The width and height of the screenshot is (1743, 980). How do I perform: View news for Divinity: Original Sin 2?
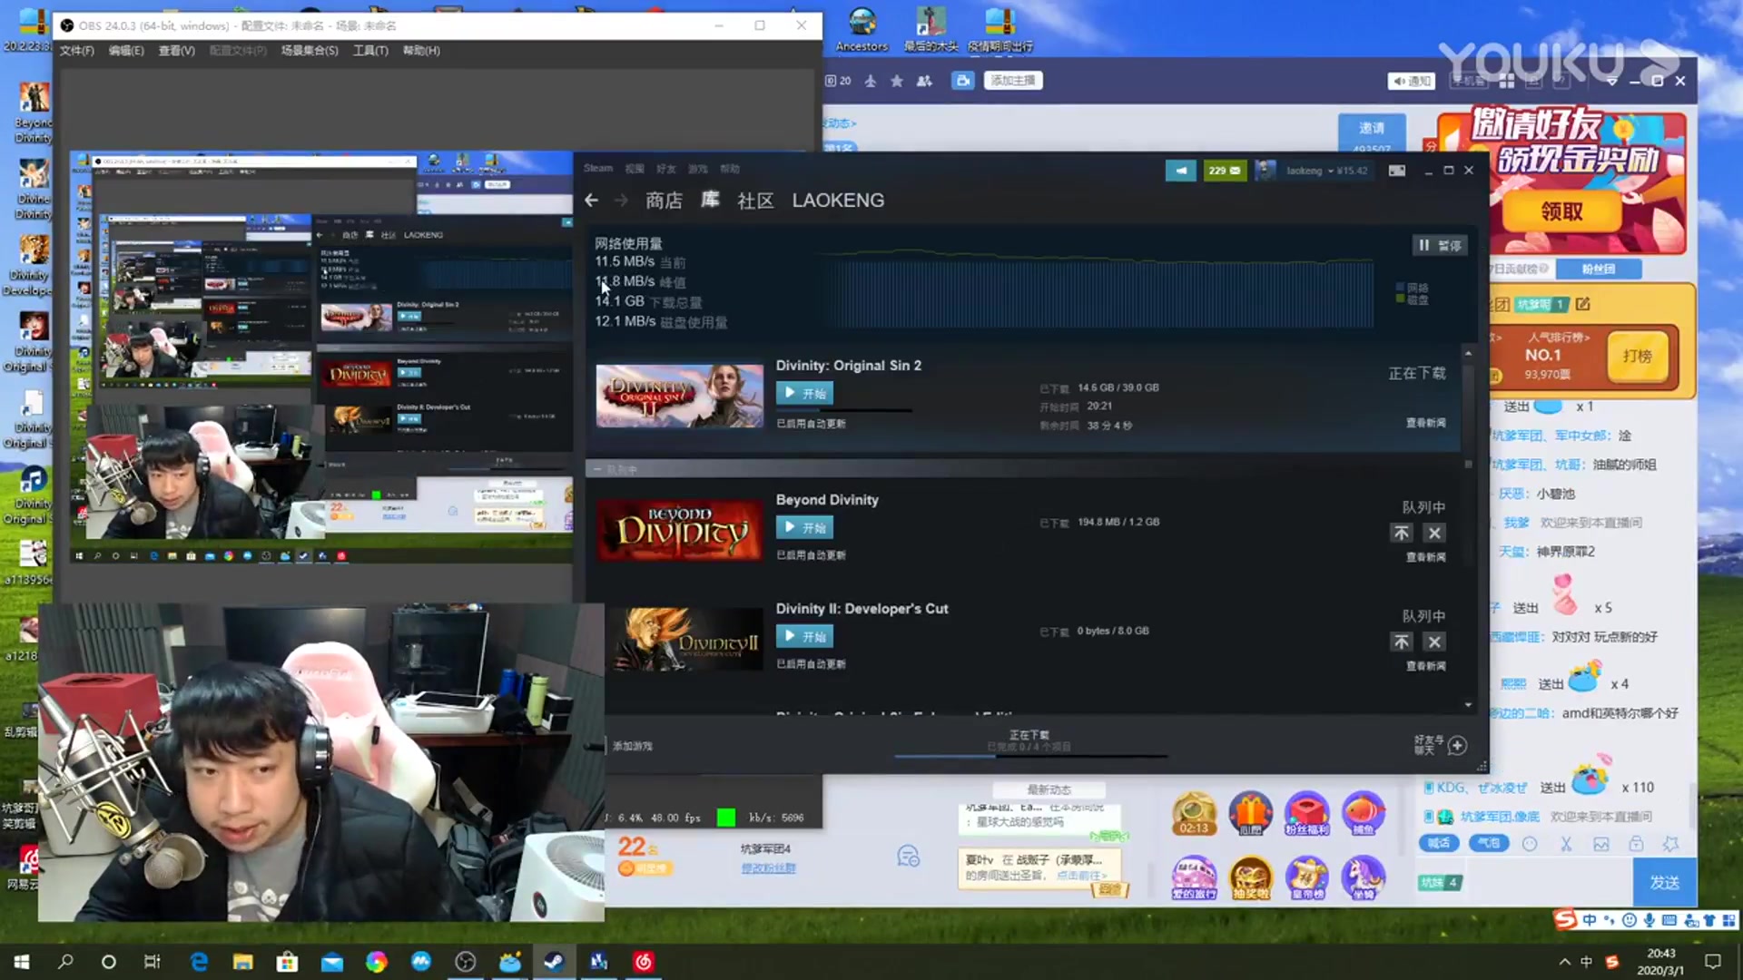point(1425,423)
